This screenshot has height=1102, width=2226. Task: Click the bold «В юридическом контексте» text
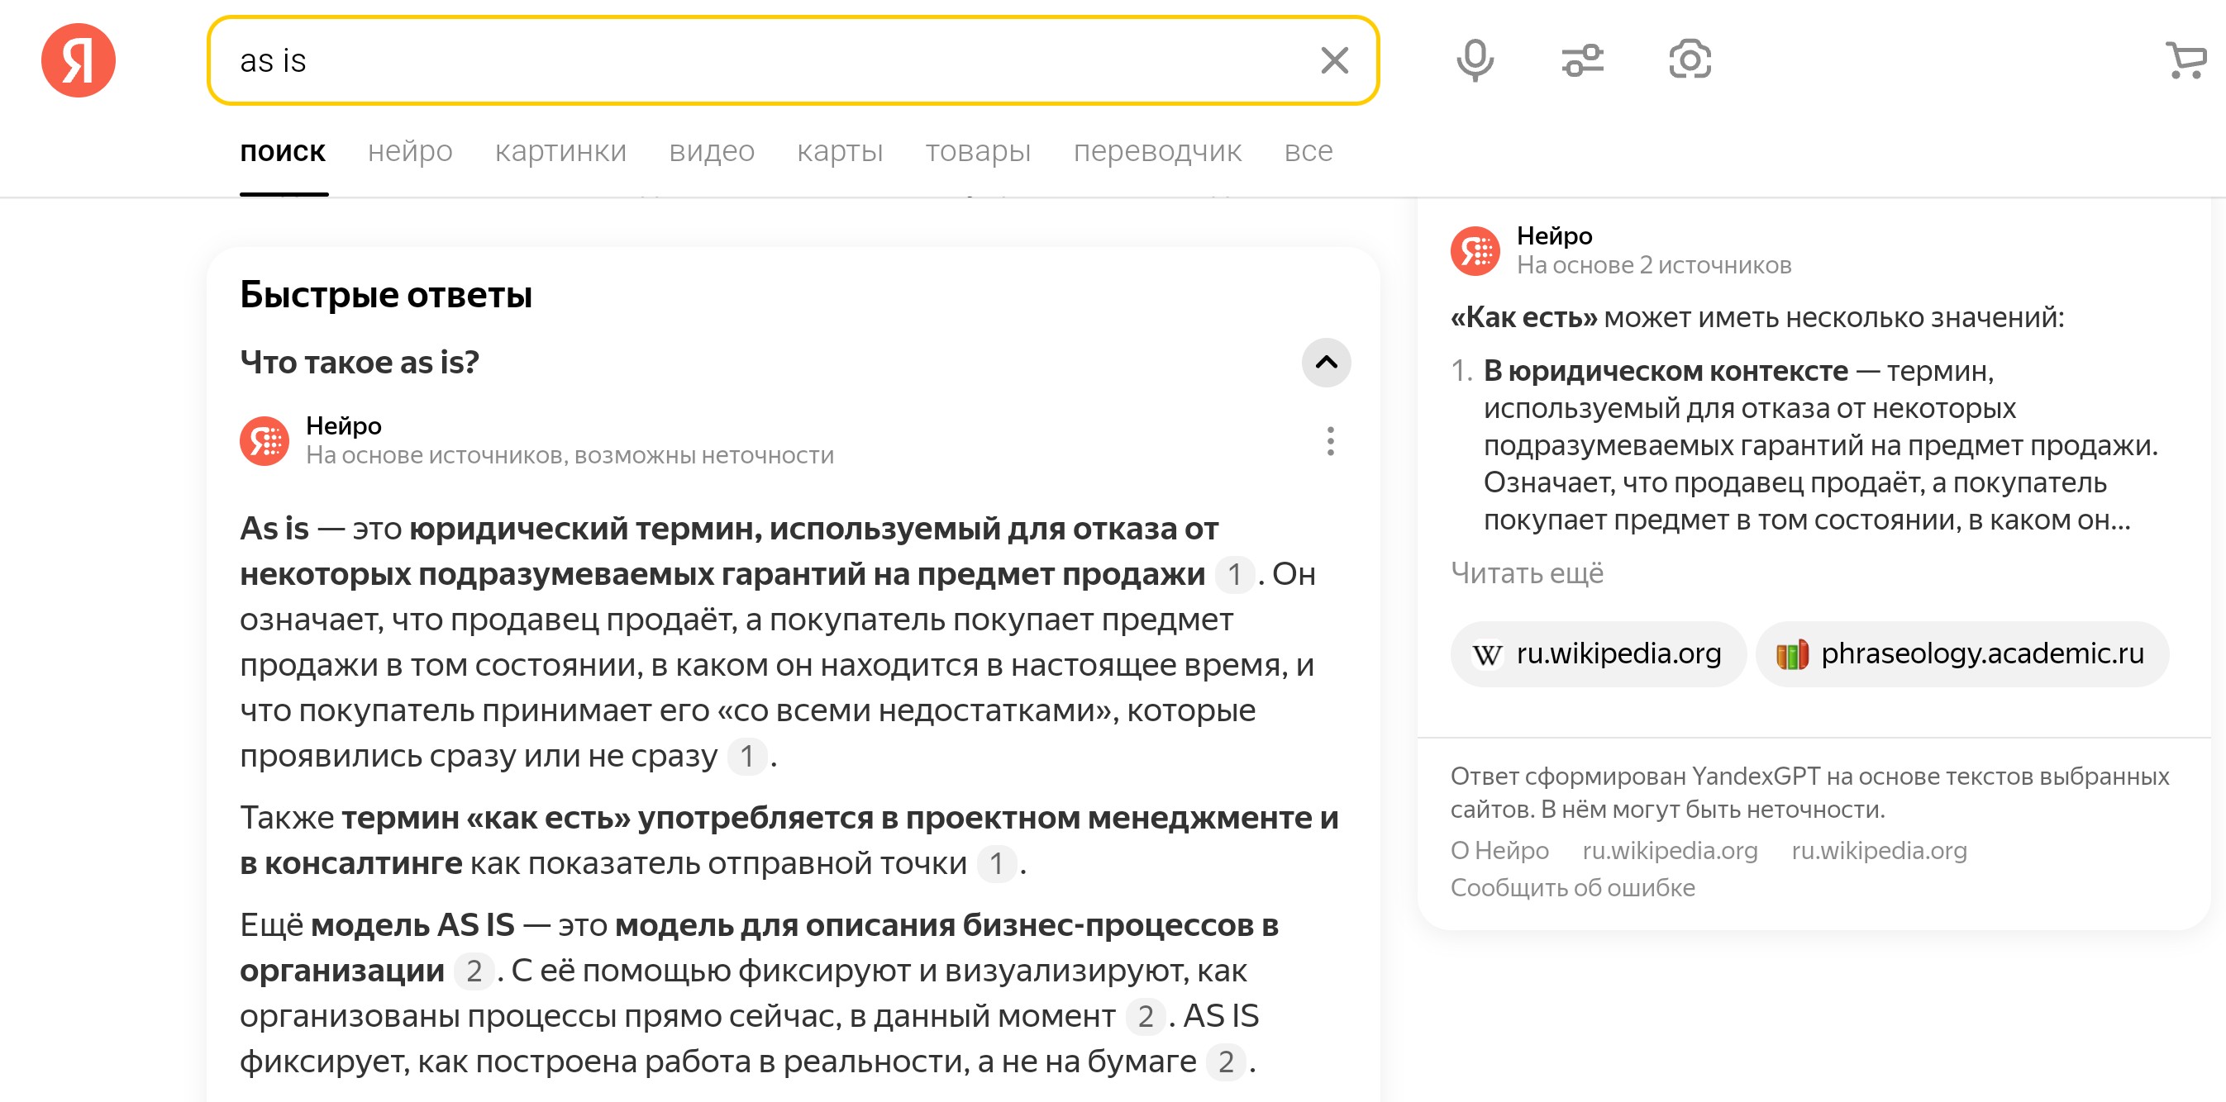[x=1666, y=372]
